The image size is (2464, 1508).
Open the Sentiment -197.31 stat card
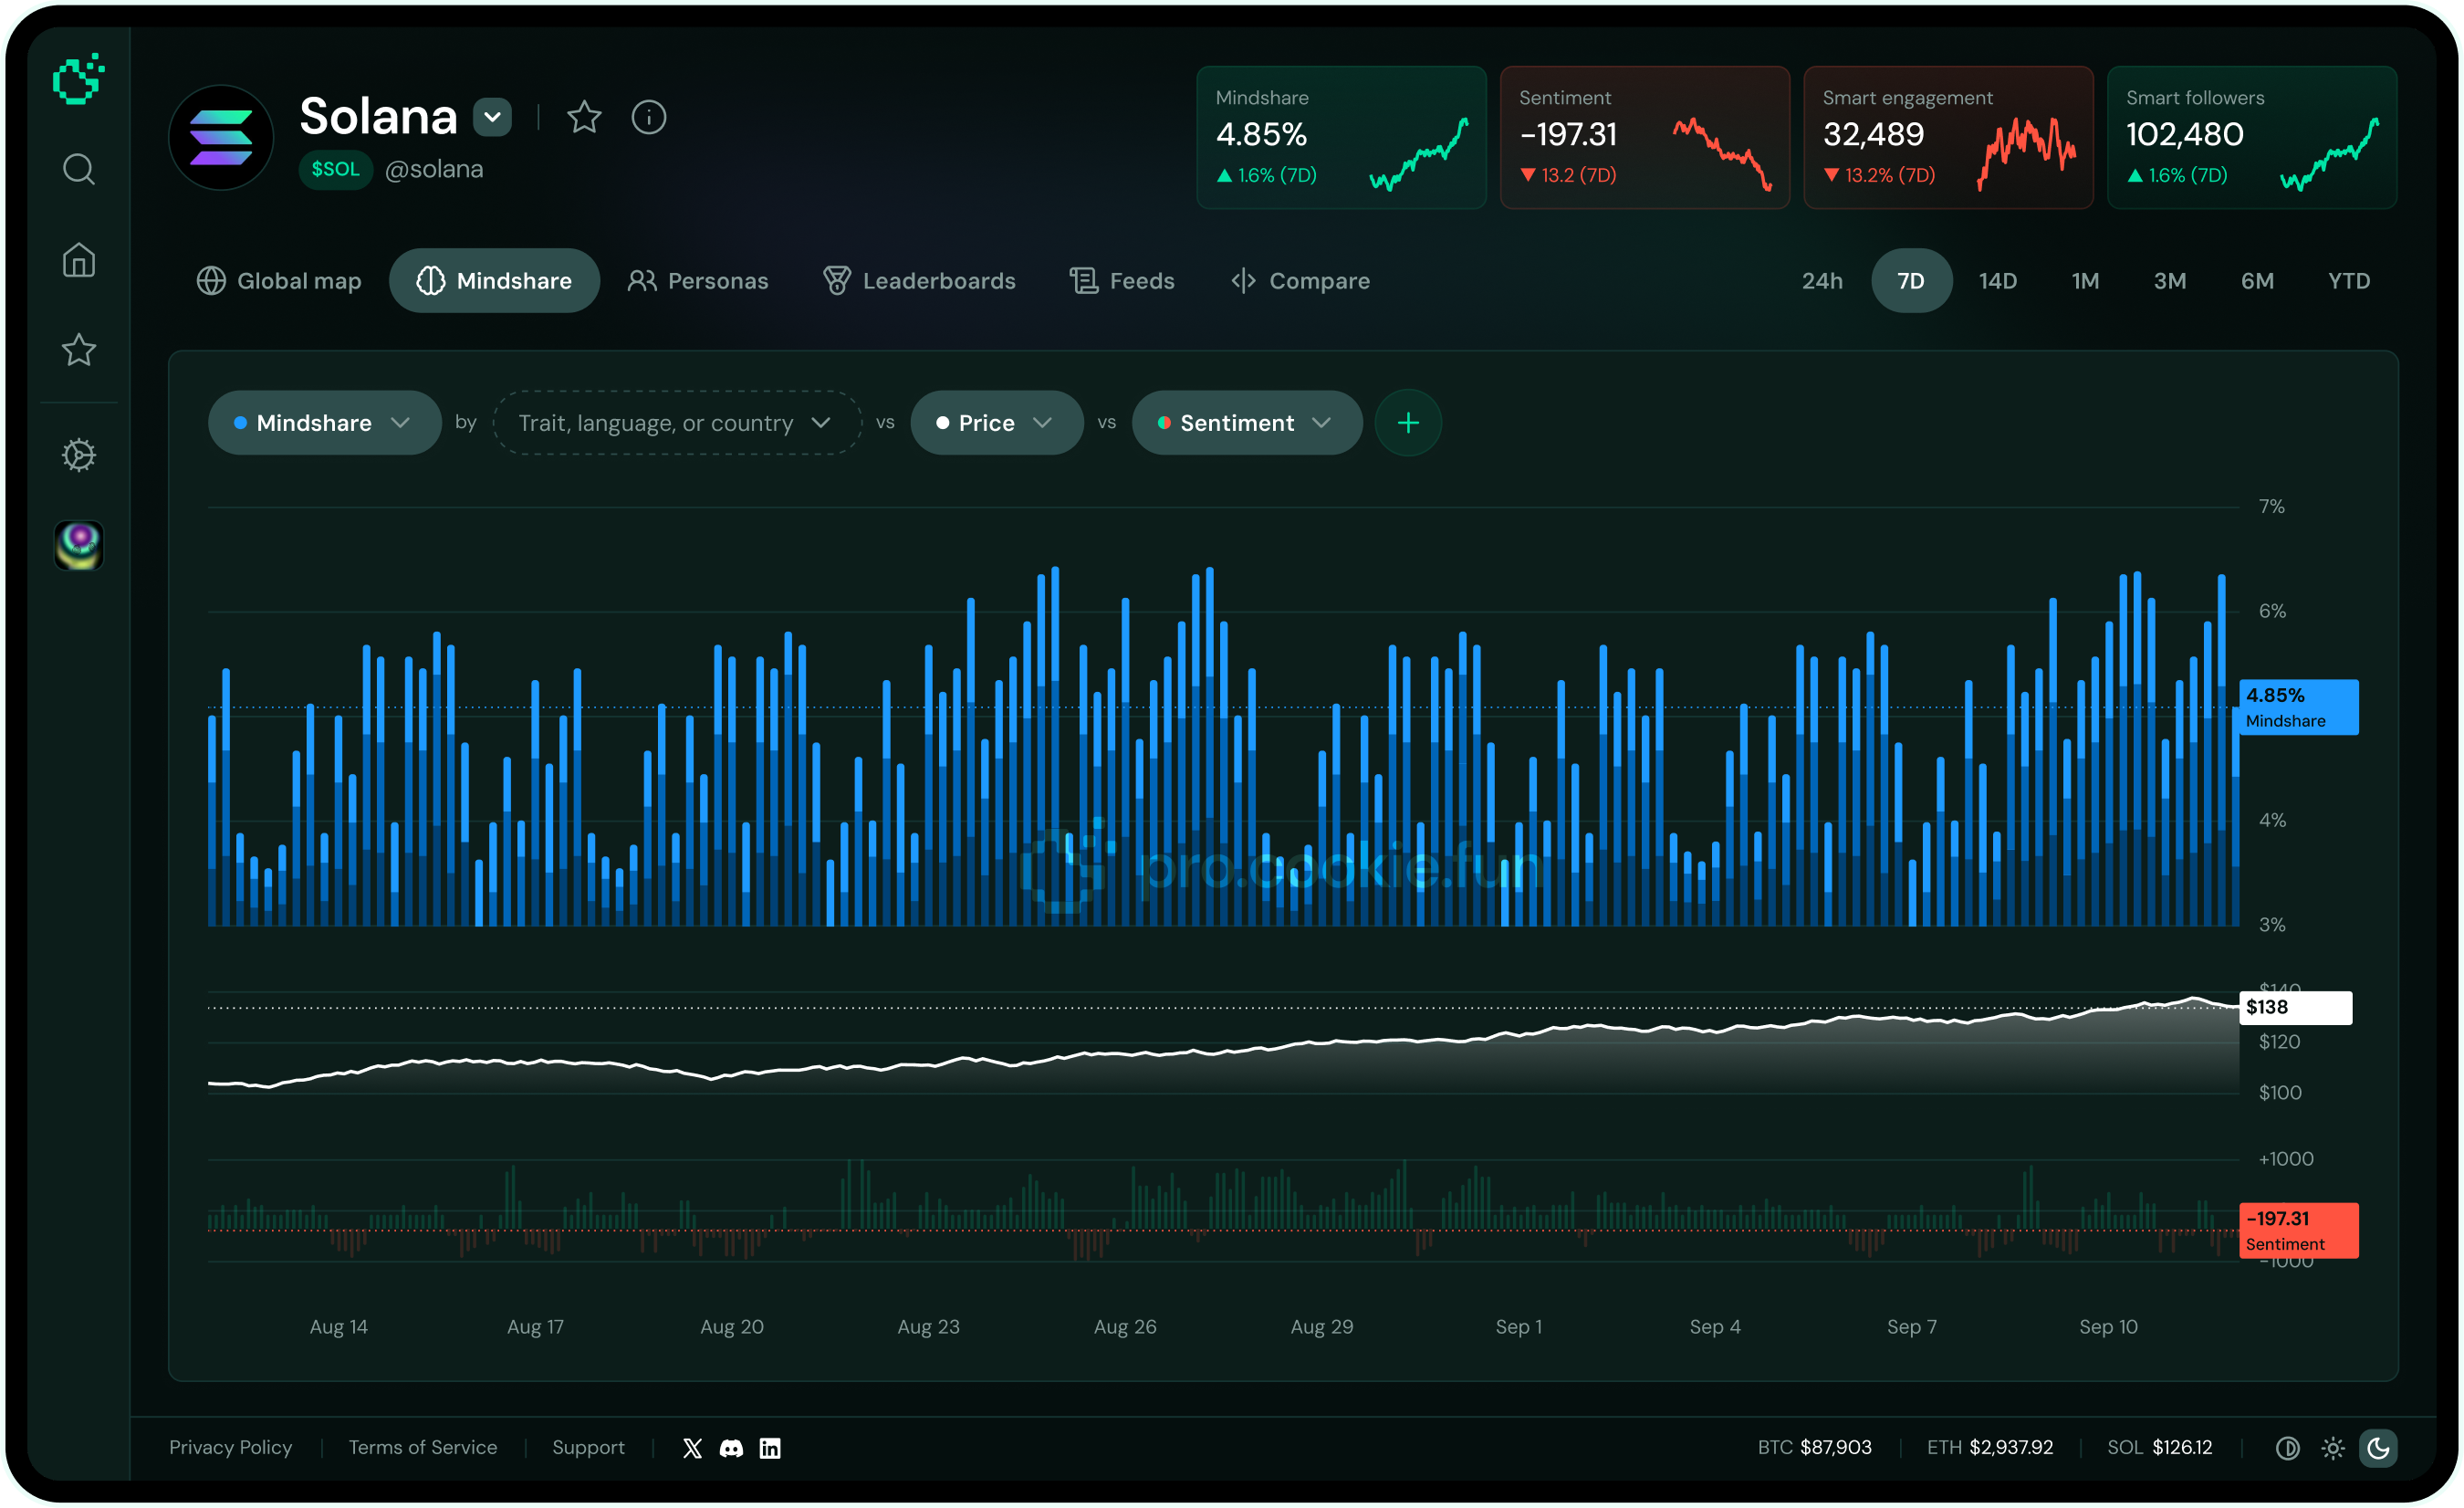point(1644,137)
